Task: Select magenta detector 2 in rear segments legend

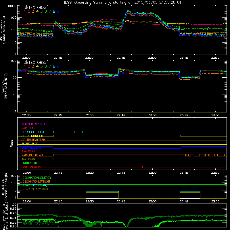Action: [x=29, y=66]
